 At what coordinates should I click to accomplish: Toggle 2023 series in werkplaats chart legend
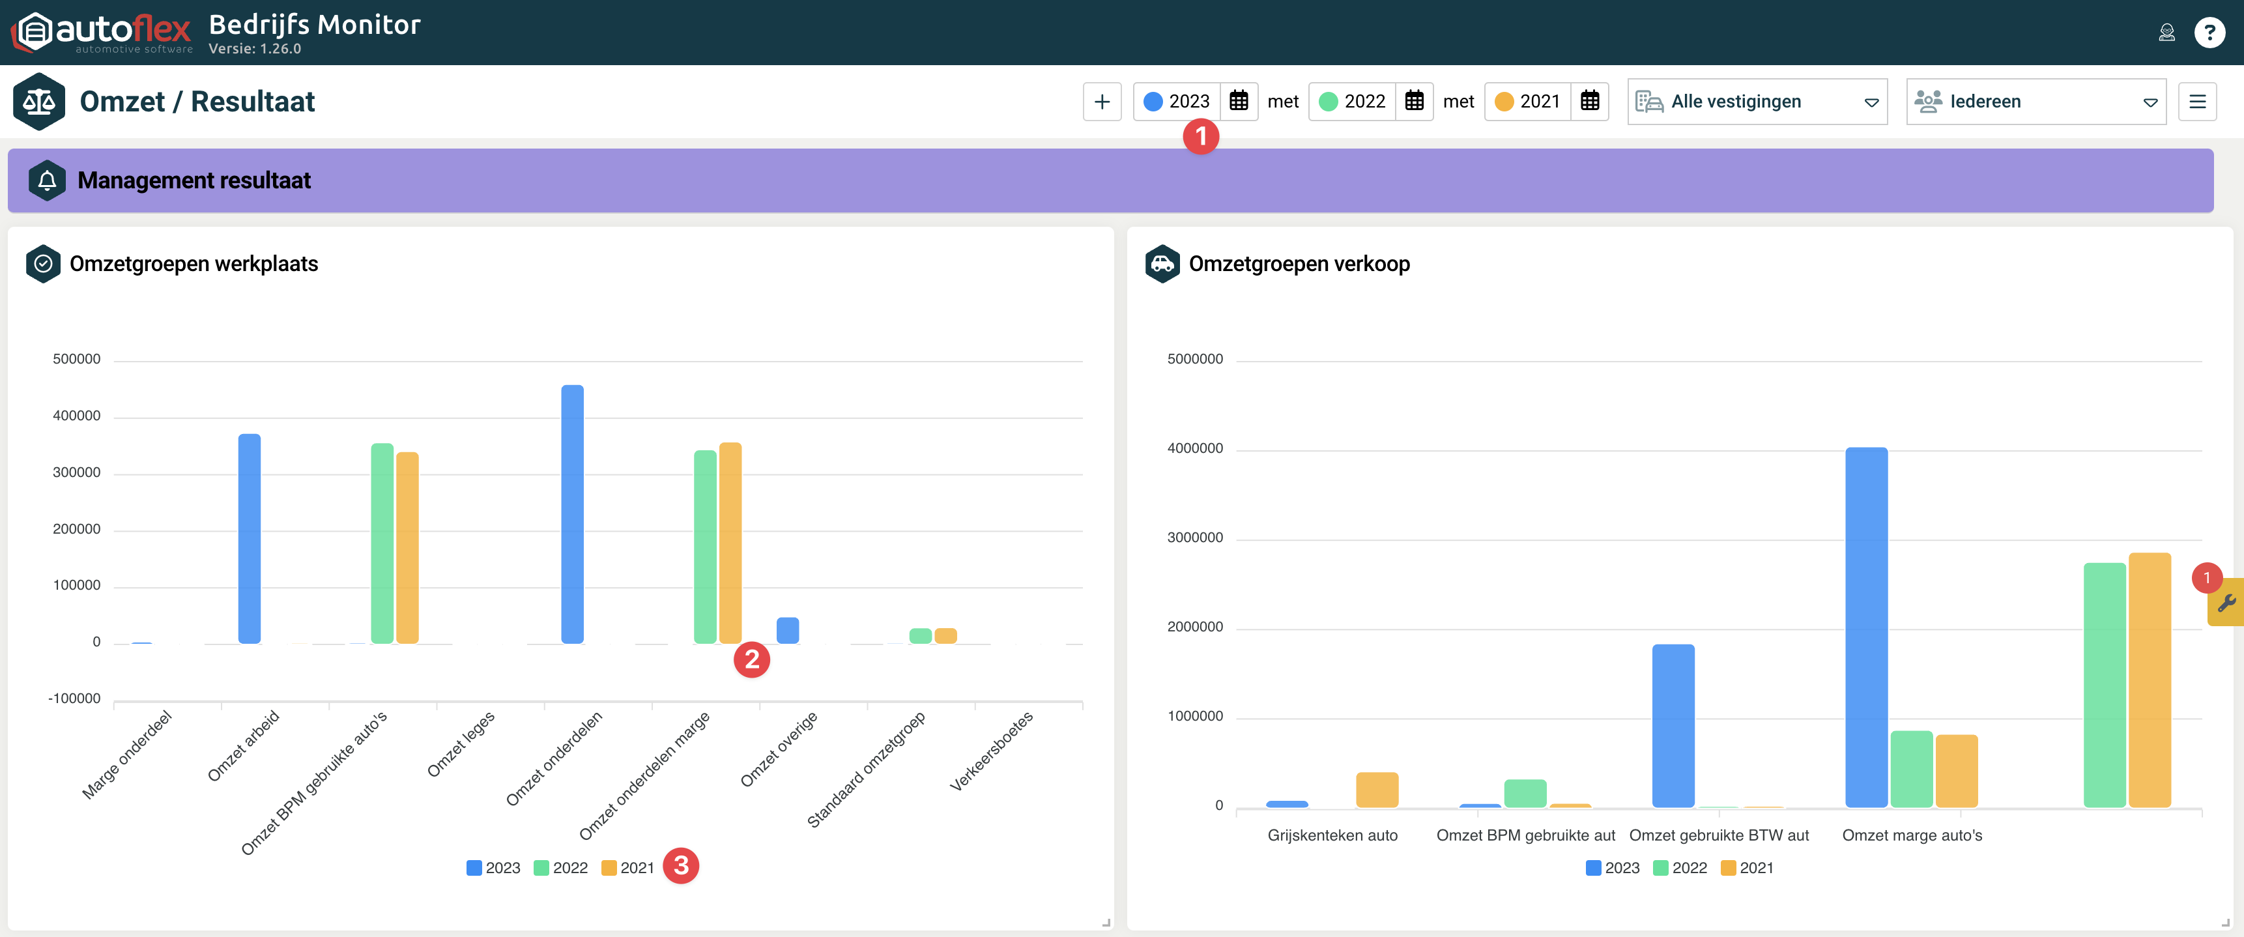493,867
